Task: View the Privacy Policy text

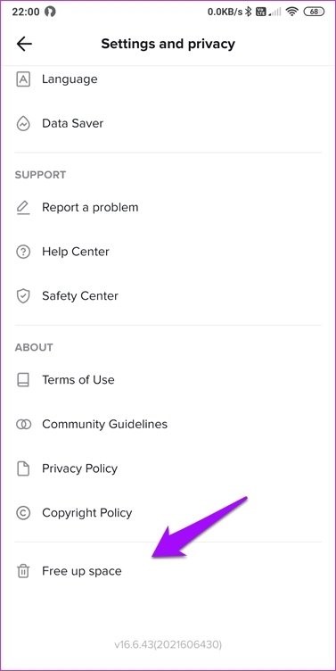Action: (x=79, y=468)
